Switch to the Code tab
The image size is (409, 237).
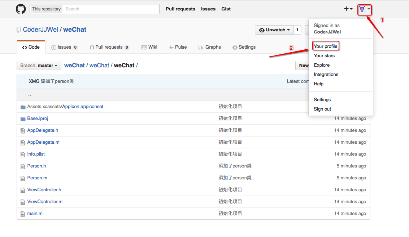31,47
